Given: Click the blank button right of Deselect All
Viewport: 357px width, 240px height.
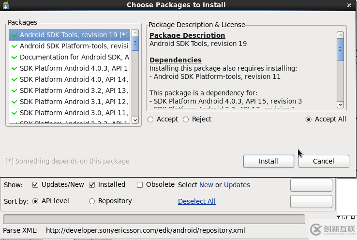Looking at the screenshot, I should (x=311, y=201).
